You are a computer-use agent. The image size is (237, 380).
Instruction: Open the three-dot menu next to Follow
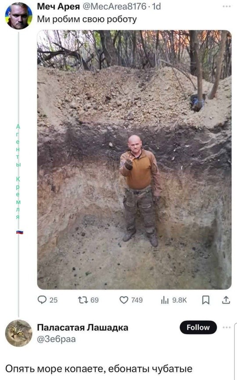click(x=226, y=327)
